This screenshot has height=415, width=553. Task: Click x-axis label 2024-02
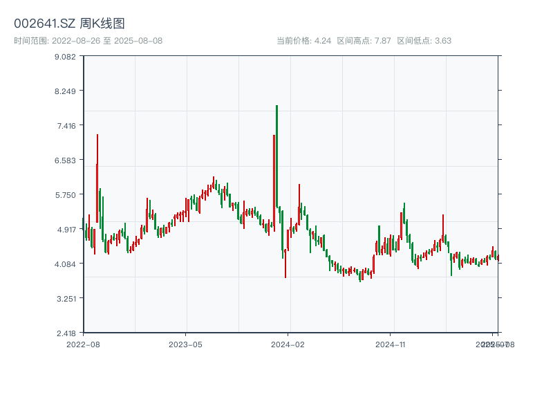(x=288, y=344)
